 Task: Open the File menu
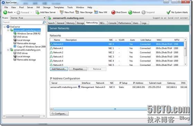click(6, 7)
